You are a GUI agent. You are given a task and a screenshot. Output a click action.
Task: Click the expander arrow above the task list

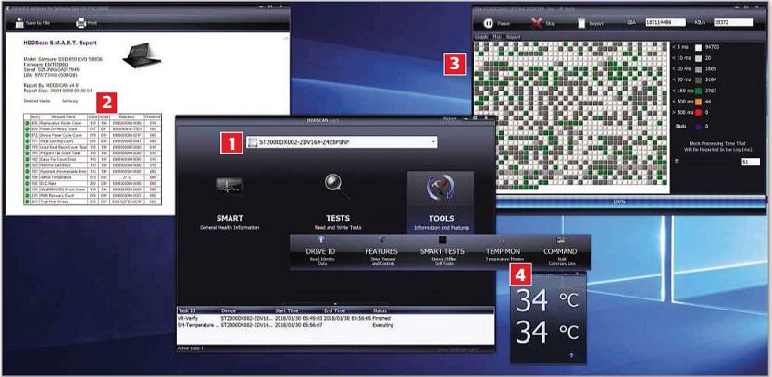click(335, 304)
